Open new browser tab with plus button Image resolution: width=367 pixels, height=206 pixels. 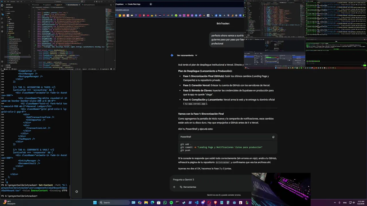[x=151, y=4]
